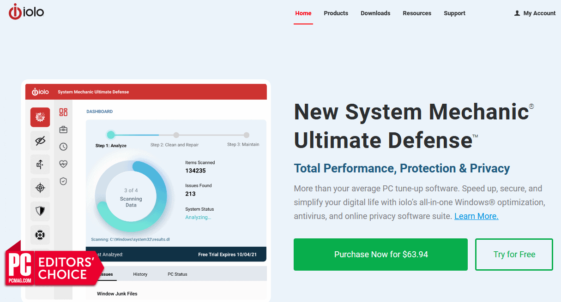Open the toolbox icon in the sidebar
Viewport: 561px width, 302px height.
click(x=63, y=130)
